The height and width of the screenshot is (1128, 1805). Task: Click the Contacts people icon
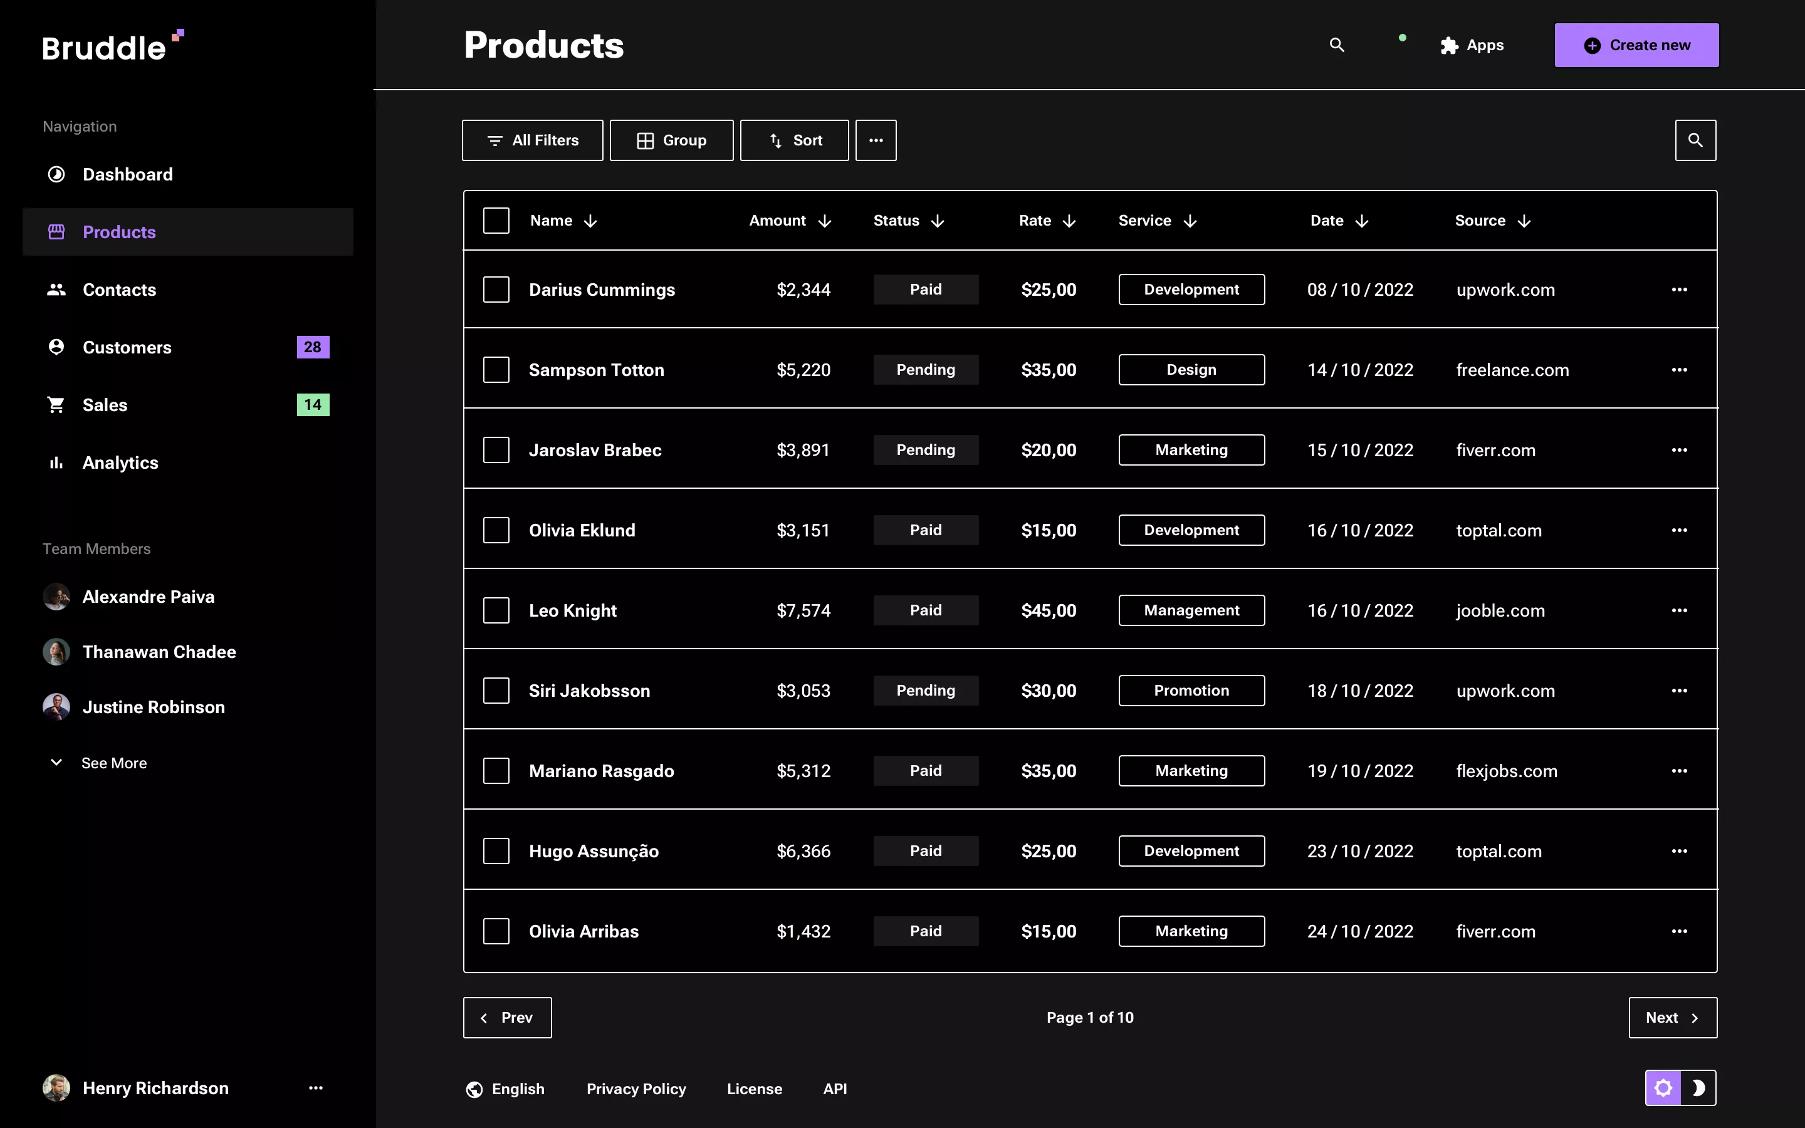pos(56,290)
